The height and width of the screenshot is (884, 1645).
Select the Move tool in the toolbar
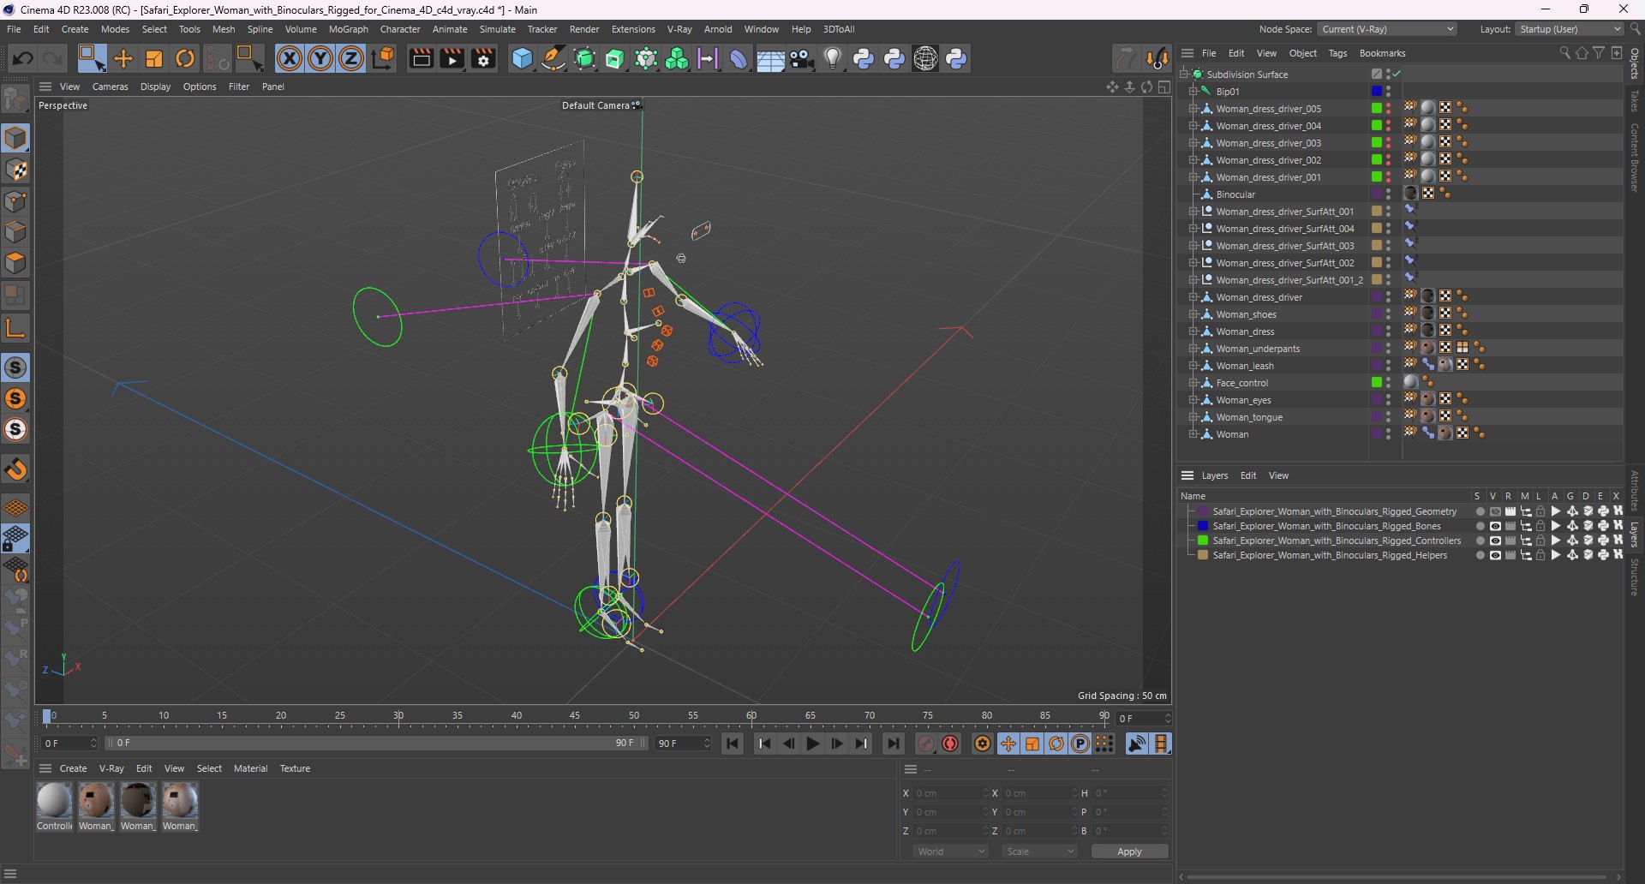pos(123,58)
